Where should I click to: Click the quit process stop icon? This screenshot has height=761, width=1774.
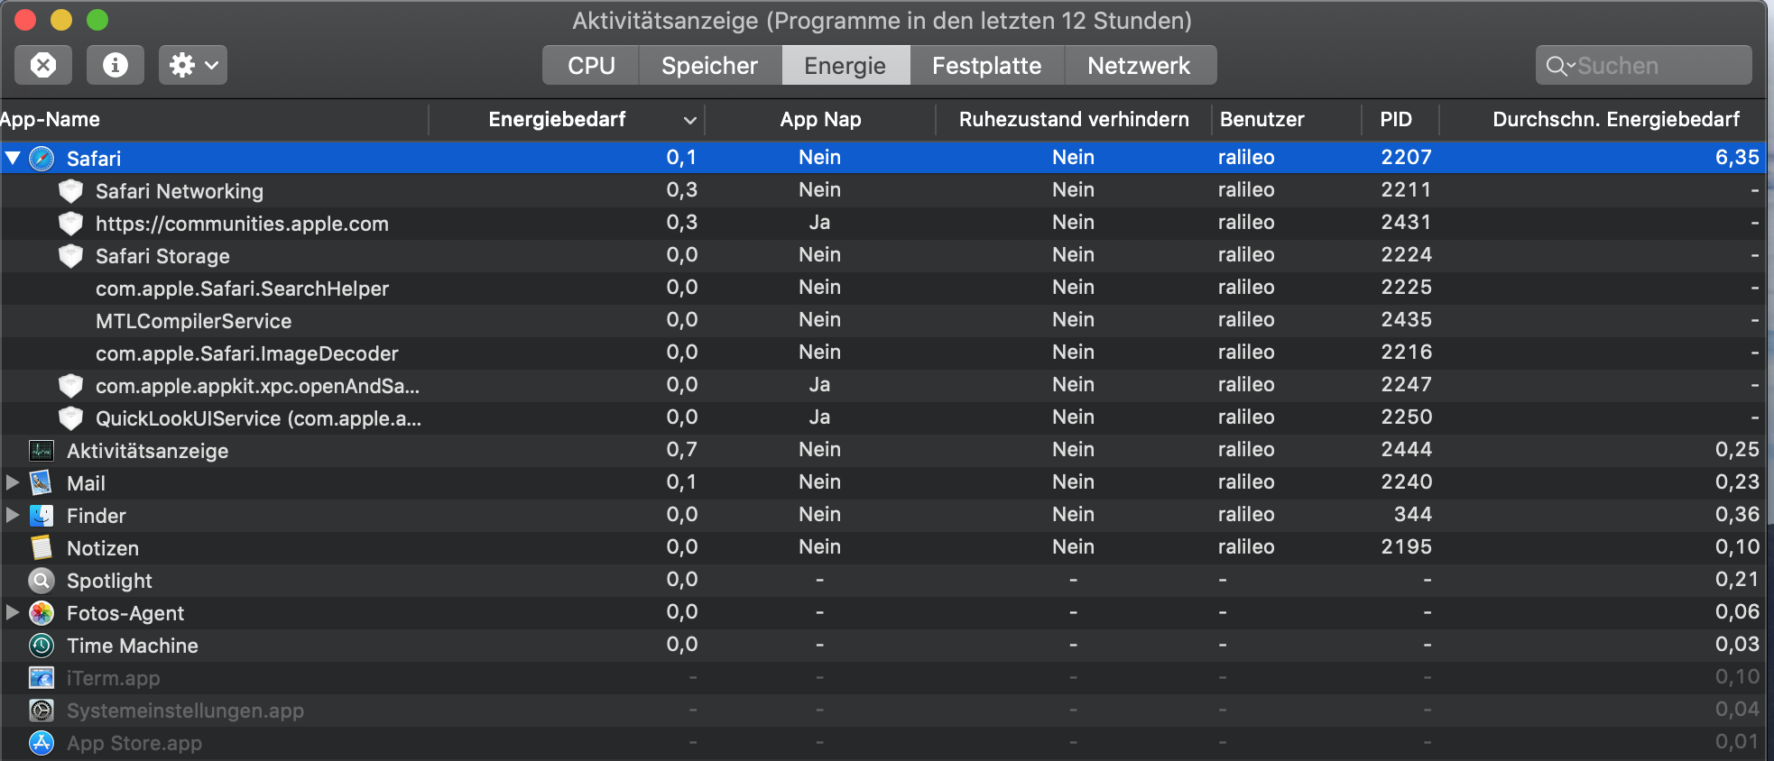(x=43, y=65)
